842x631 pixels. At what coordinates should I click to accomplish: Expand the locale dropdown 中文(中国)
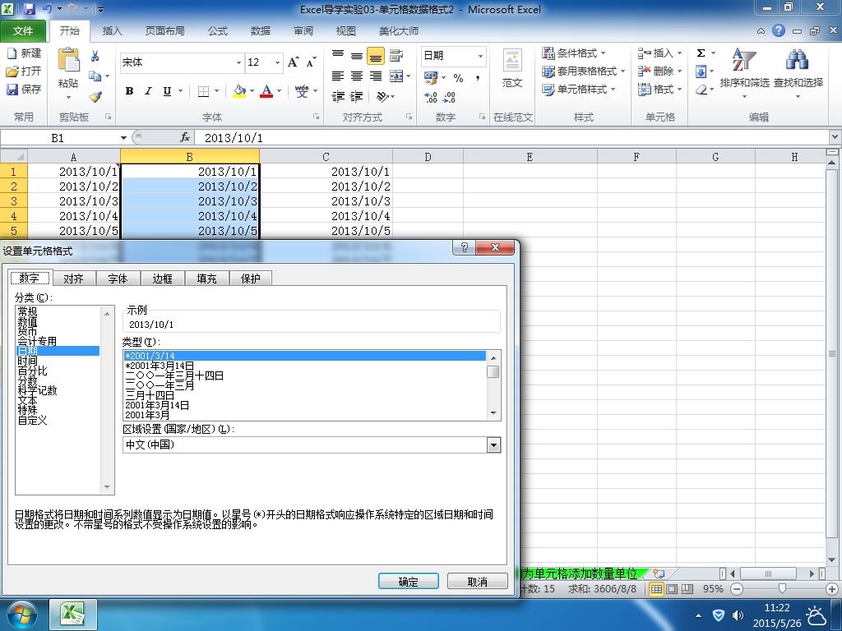(x=493, y=444)
